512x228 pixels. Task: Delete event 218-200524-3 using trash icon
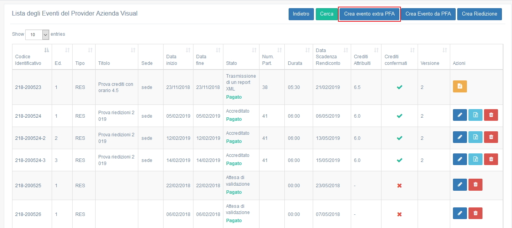(x=491, y=159)
